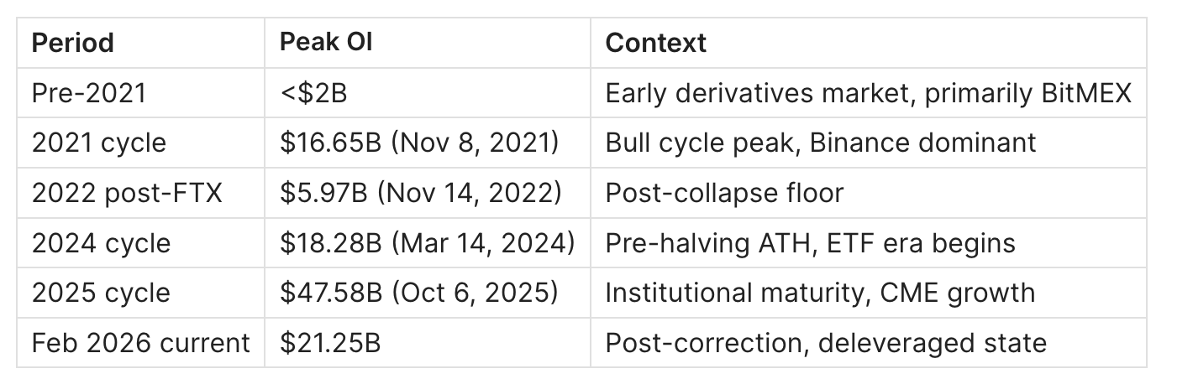Click the Feb 2026 current row label
The image size is (1193, 379).
[141, 343]
